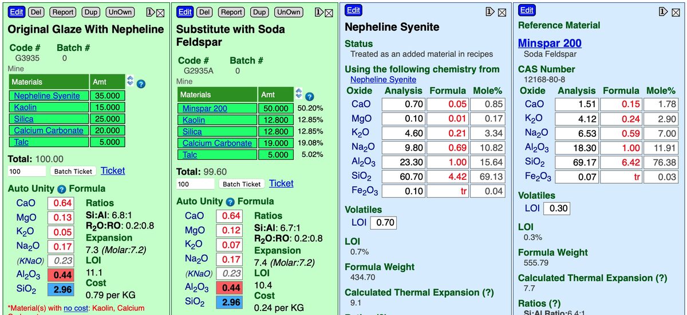Click the CaO 0.64 field in Original Glaze formula
The width and height of the screenshot is (687, 315).
[x=60, y=203]
